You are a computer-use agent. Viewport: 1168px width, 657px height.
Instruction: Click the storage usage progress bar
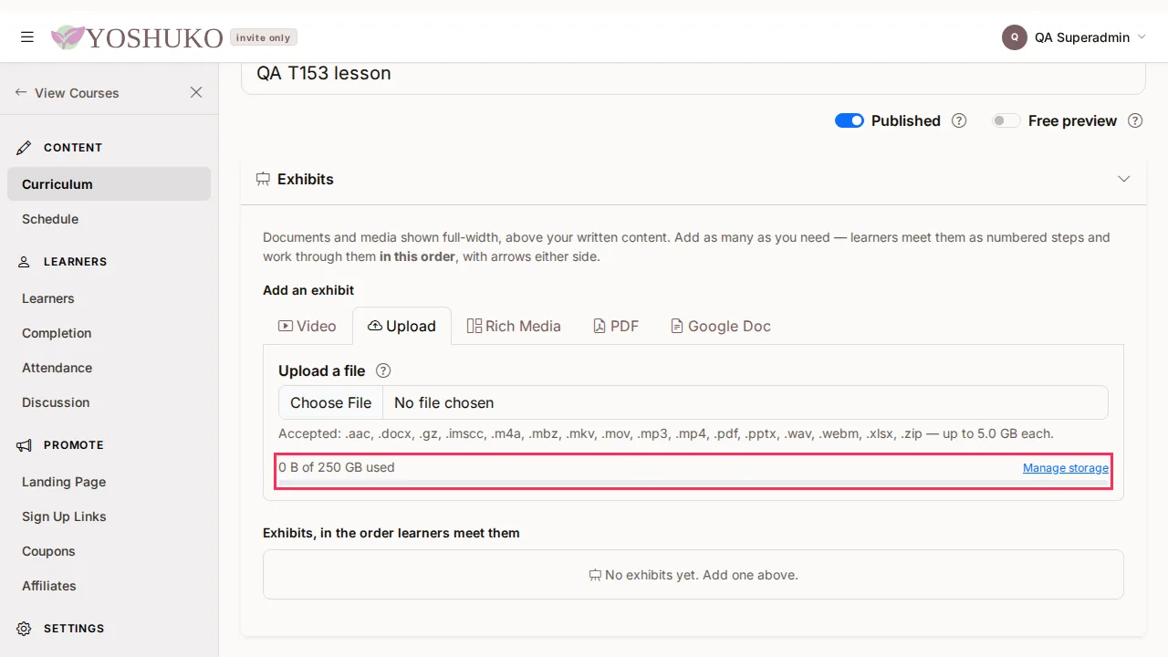pos(693,483)
